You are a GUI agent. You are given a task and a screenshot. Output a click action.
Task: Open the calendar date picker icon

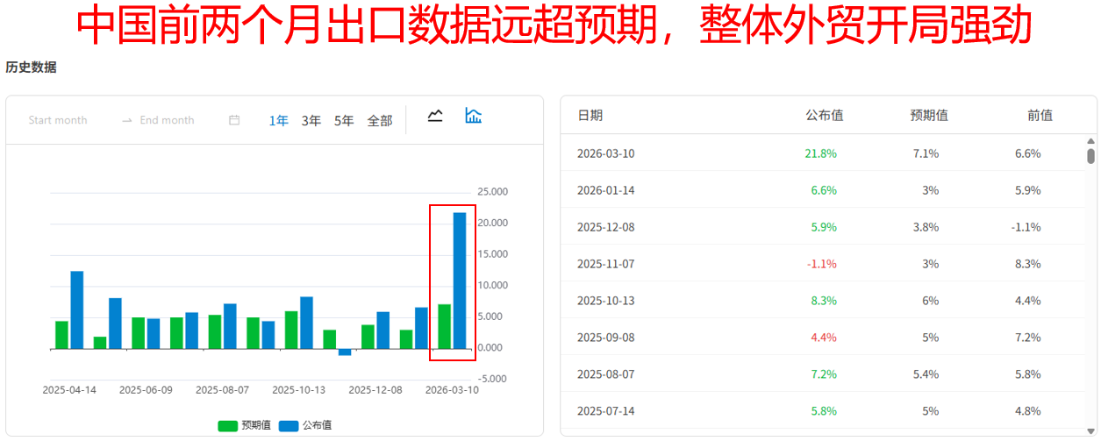click(234, 120)
